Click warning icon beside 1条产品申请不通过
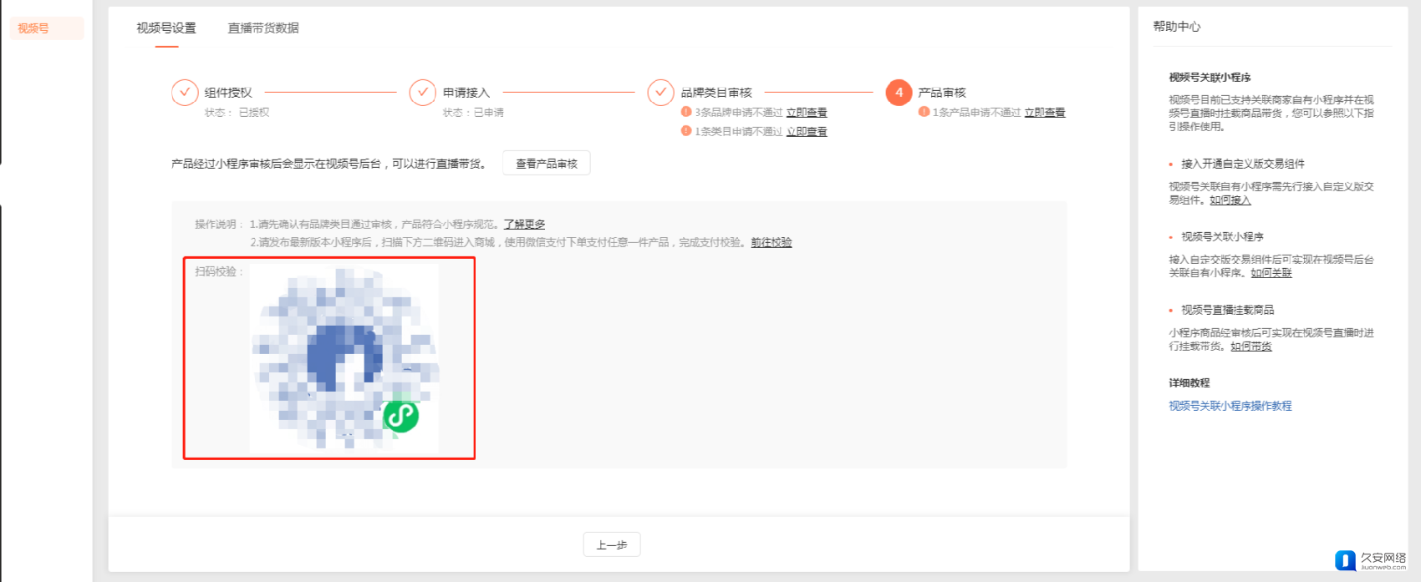Image resolution: width=1421 pixels, height=582 pixels. pos(924,112)
